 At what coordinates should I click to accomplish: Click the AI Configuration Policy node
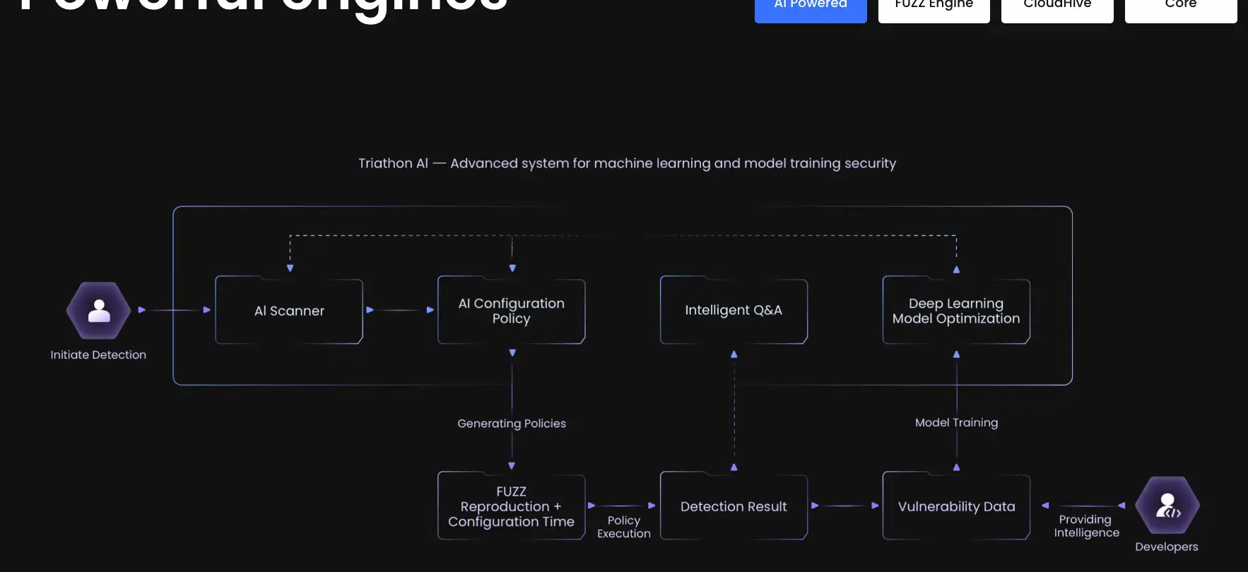(511, 311)
